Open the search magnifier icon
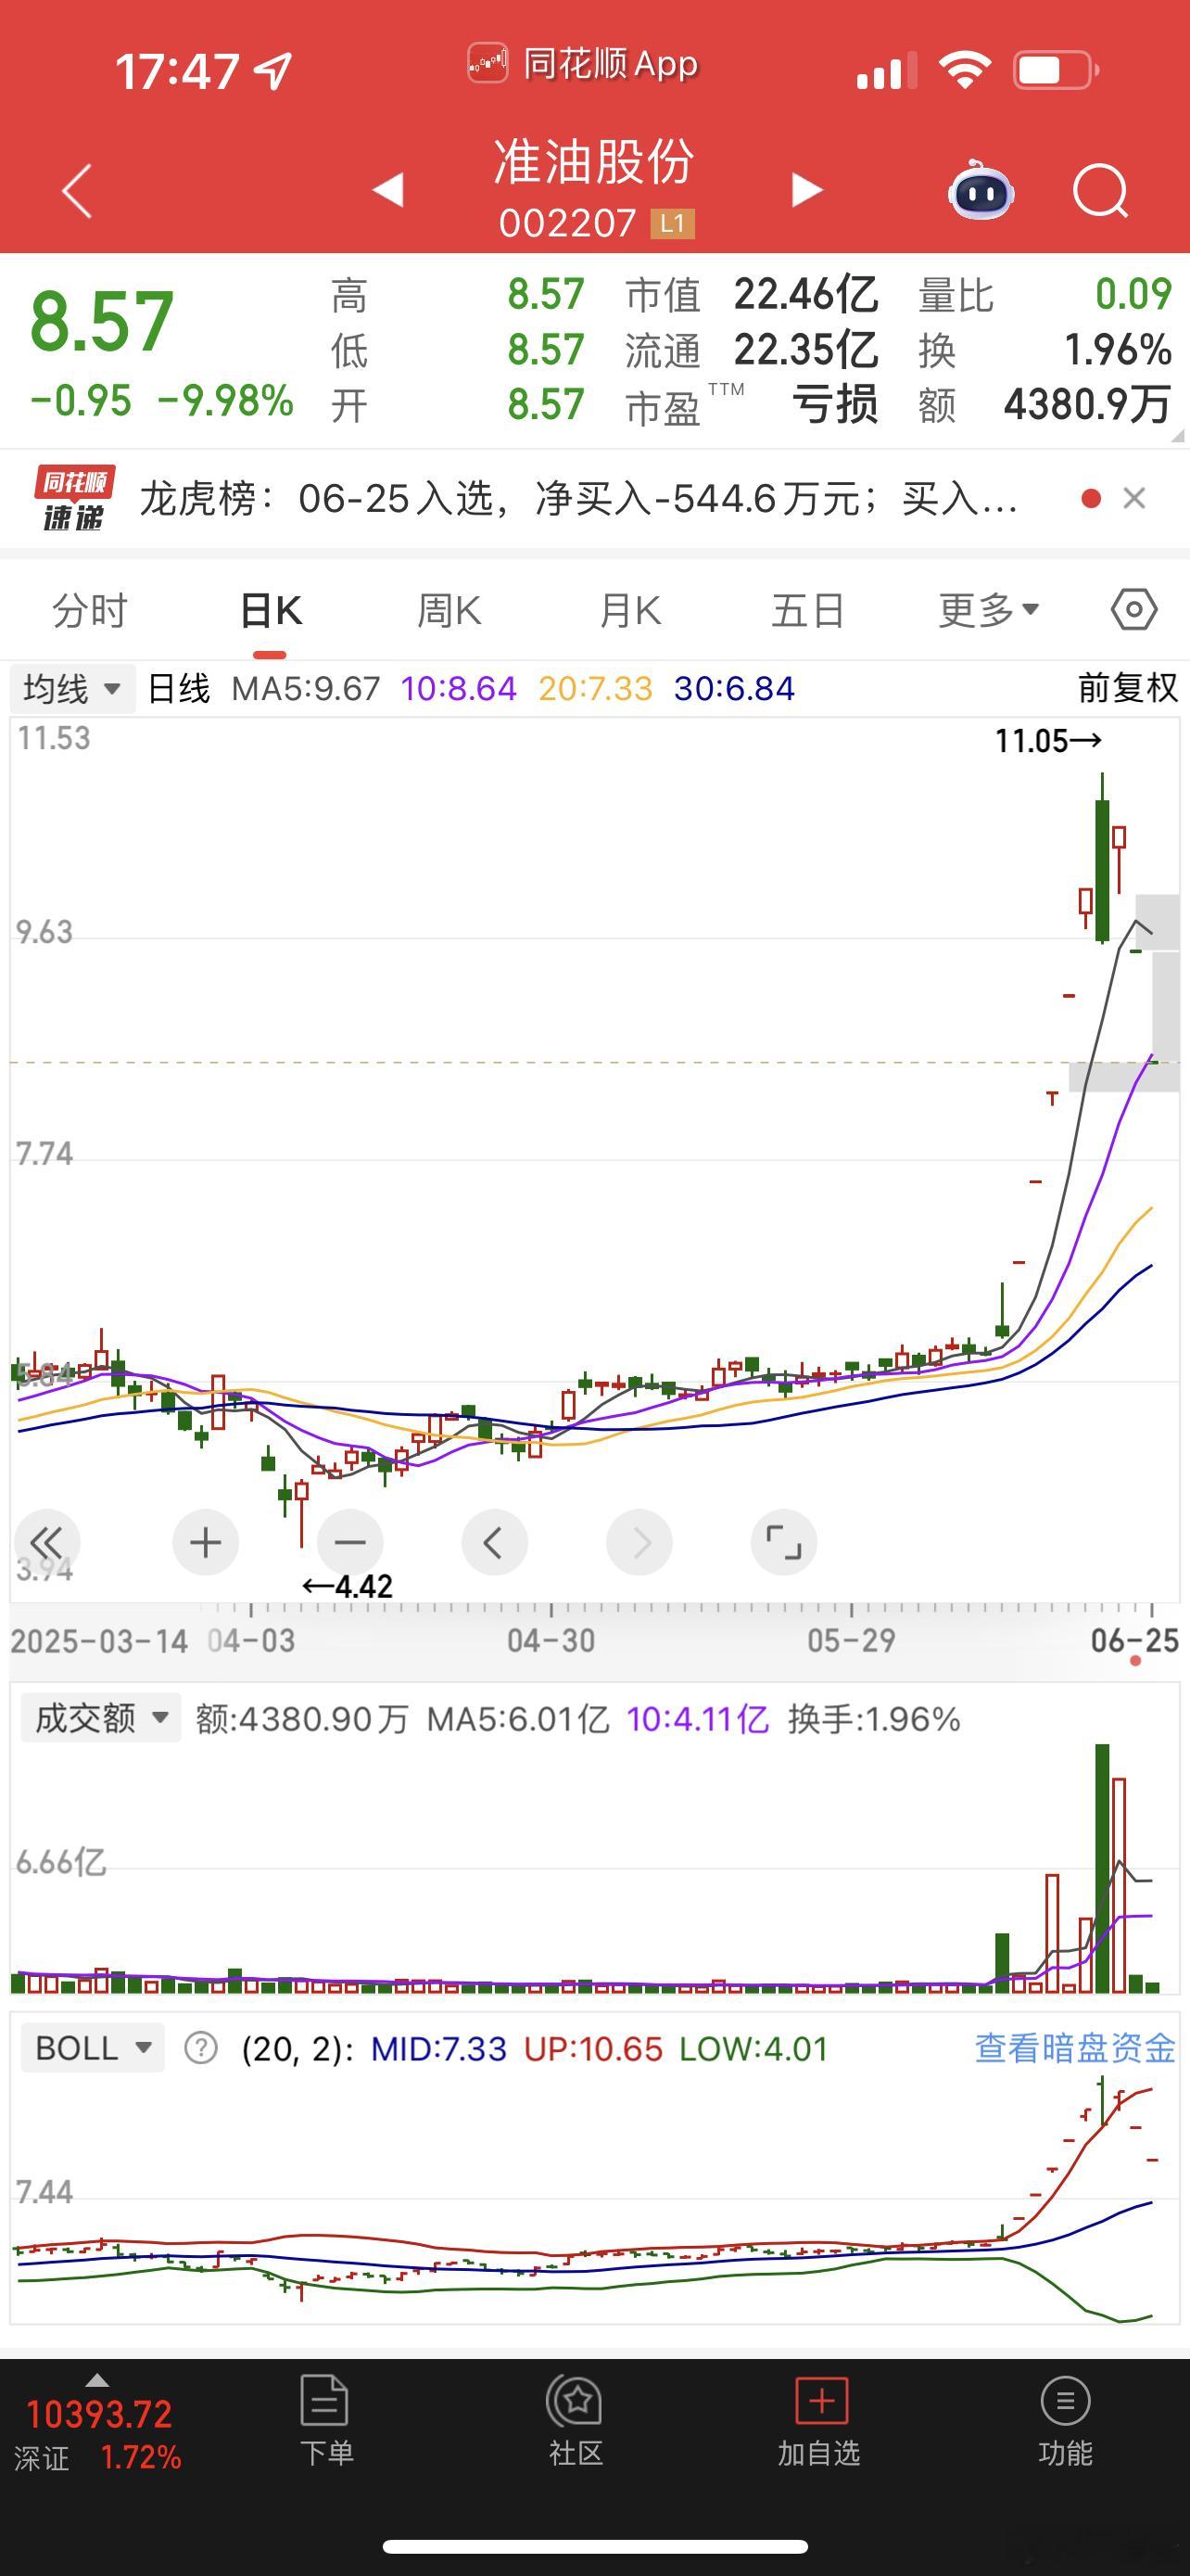 [1100, 189]
